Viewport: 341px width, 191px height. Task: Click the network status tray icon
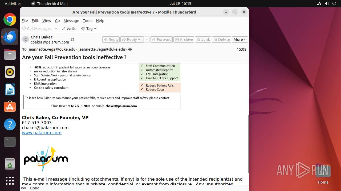click(319, 3)
